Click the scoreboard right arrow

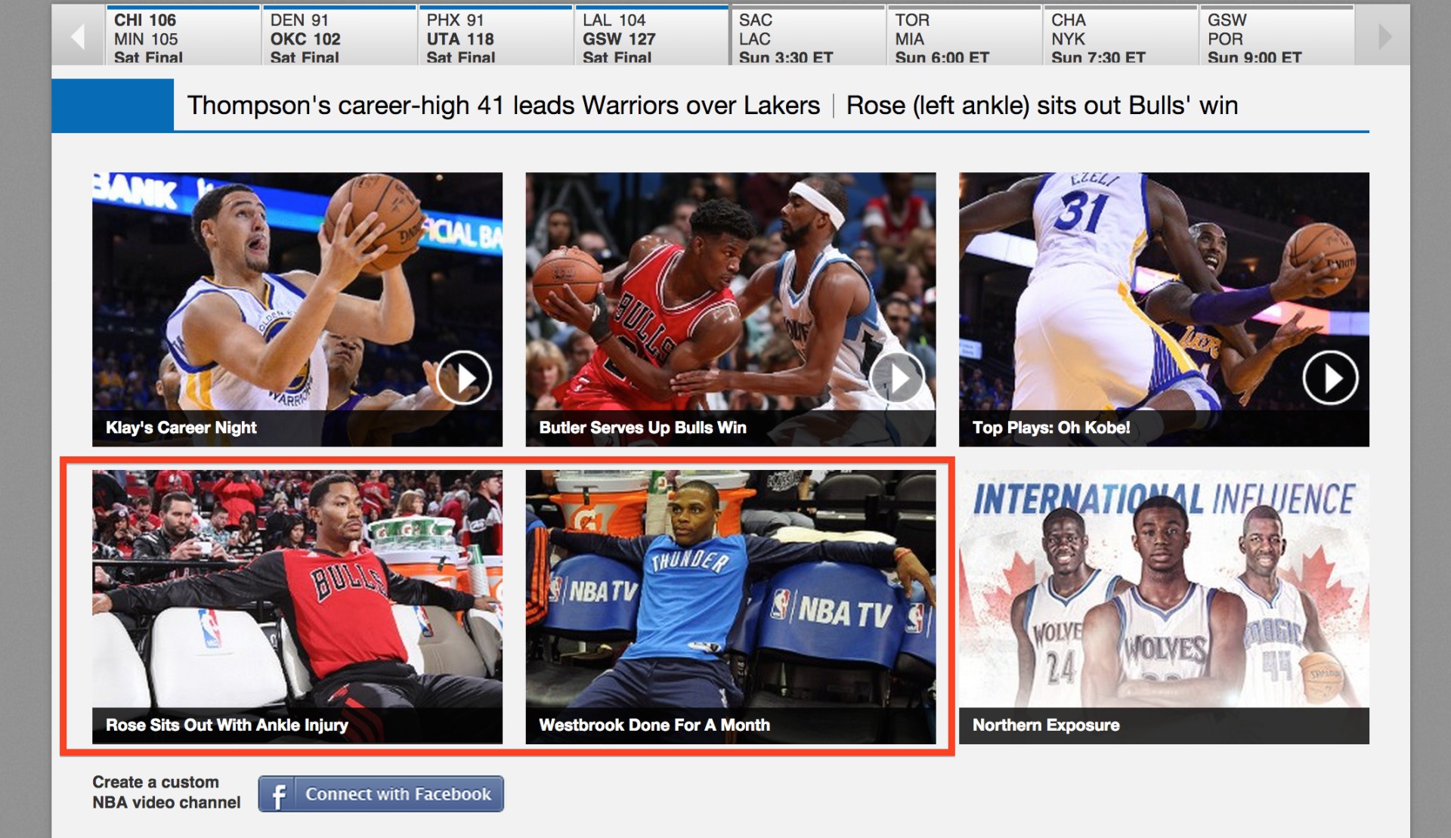tap(1384, 36)
